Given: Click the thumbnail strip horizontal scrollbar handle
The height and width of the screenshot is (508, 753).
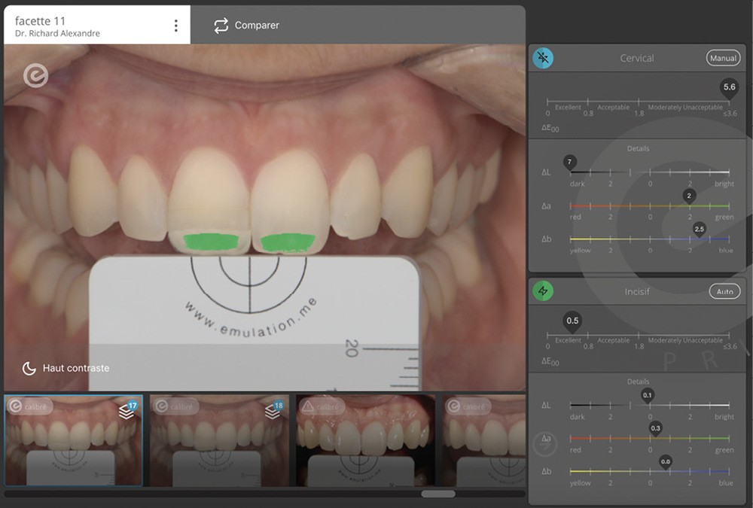Looking at the screenshot, I should click(438, 494).
